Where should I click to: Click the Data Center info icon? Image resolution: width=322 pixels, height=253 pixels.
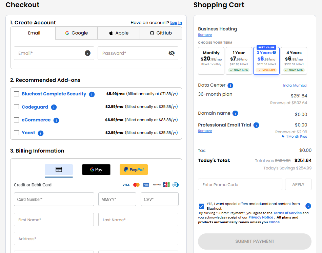click(230, 86)
